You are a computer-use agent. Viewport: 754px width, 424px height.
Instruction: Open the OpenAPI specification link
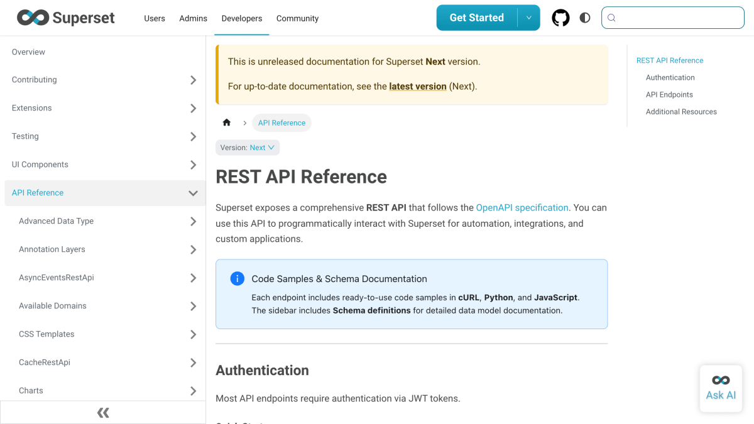coord(522,207)
